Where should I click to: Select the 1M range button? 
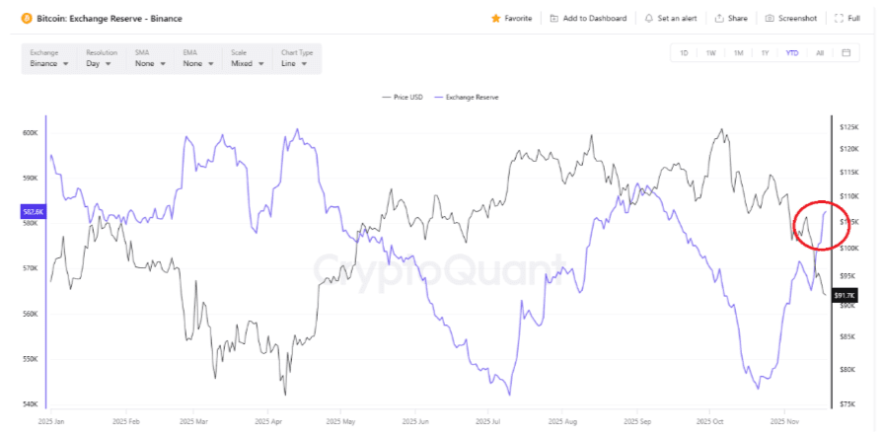tap(738, 52)
